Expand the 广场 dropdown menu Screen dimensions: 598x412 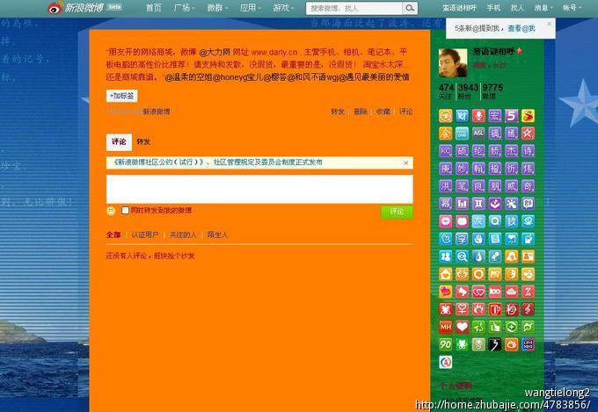click(184, 8)
